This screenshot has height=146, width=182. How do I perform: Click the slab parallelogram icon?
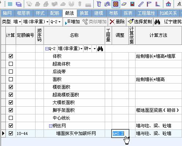pos(124,4)
